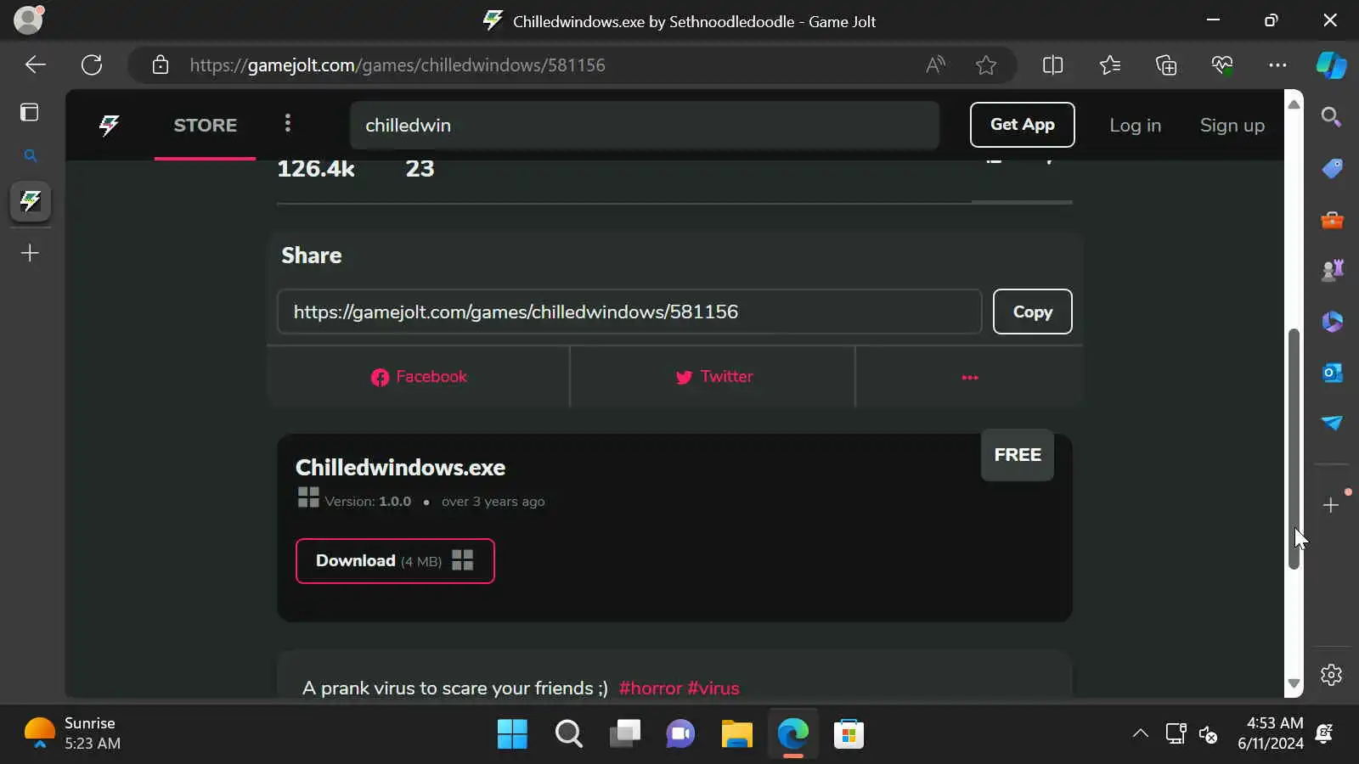Turn on Read aloud
1359x764 pixels.
click(935, 65)
